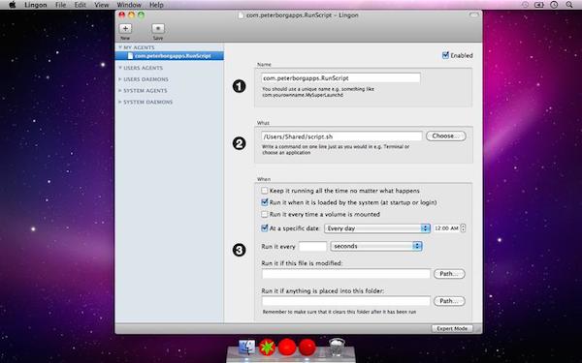Open the Lingon menu
The width and height of the screenshot is (582, 363).
pos(36,5)
